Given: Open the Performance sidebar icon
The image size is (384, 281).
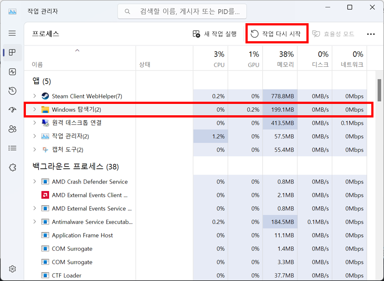Looking at the screenshot, I should (x=12, y=71).
